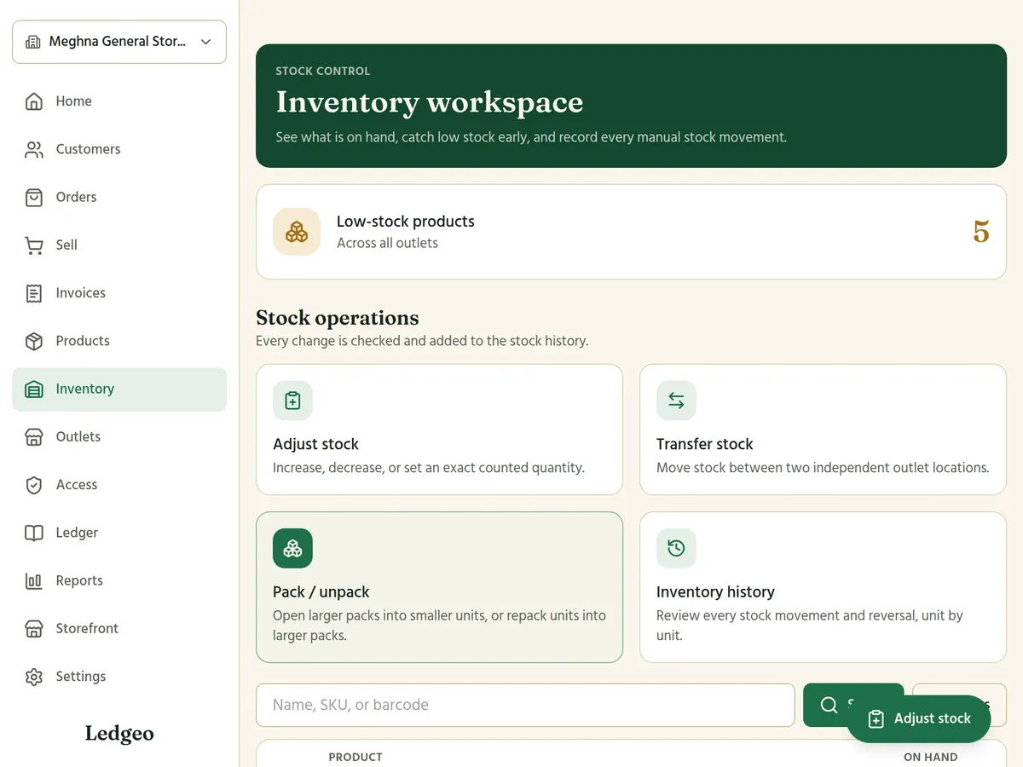This screenshot has width=1023, height=767.
Task: Open the Access menu label
Action: click(x=77, y=485)
